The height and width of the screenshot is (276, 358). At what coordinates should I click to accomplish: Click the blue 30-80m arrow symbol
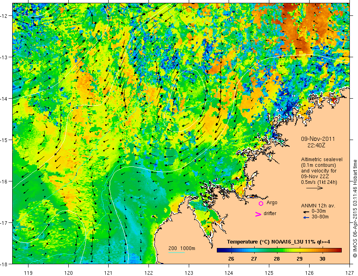point(306,218)
